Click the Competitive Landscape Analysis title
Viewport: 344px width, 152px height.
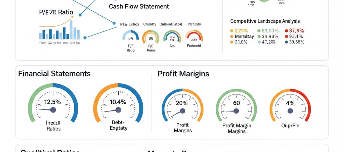click(265, 21)
